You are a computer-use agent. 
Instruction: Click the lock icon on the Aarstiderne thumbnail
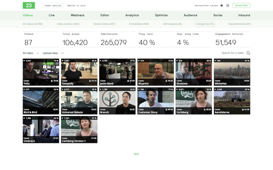[x=243, y=109]
